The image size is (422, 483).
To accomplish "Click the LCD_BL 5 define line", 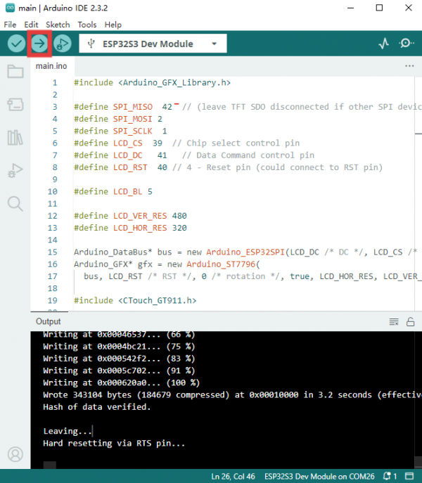I will [x=113, y=192].
